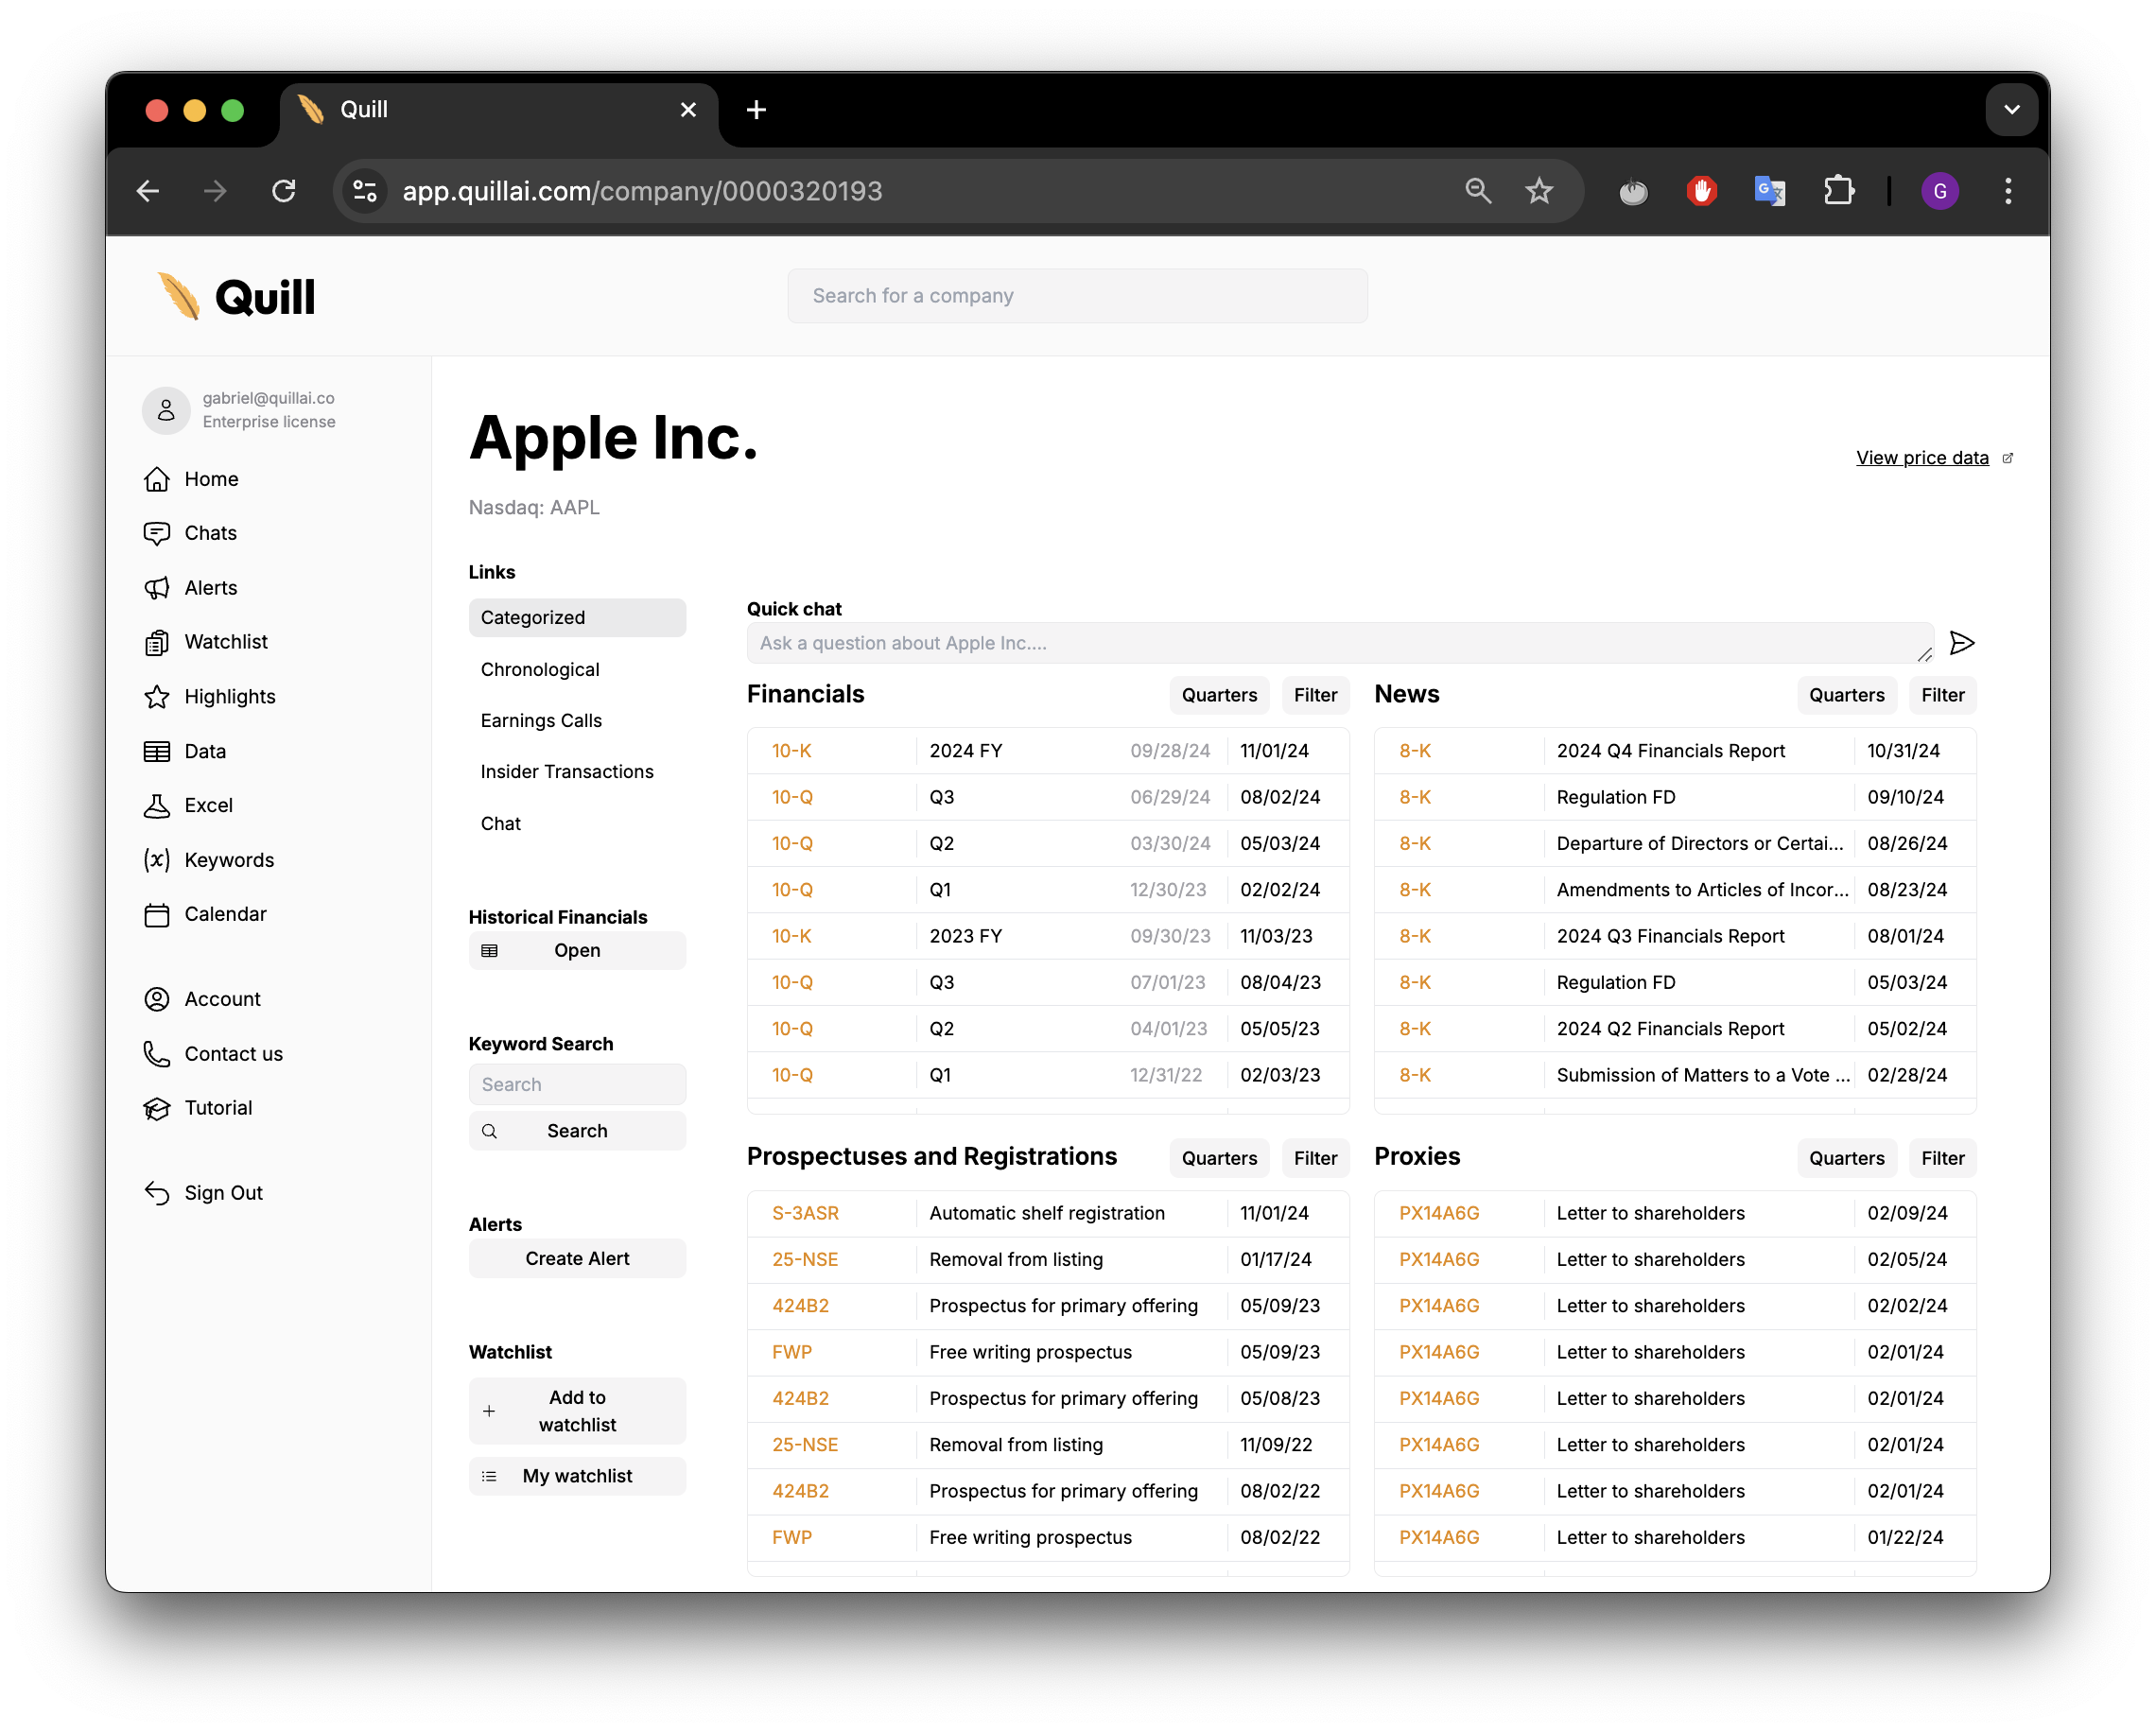
Task: Open 10-Q Q3 filed 08/02/24
Action: point(1047,797)
